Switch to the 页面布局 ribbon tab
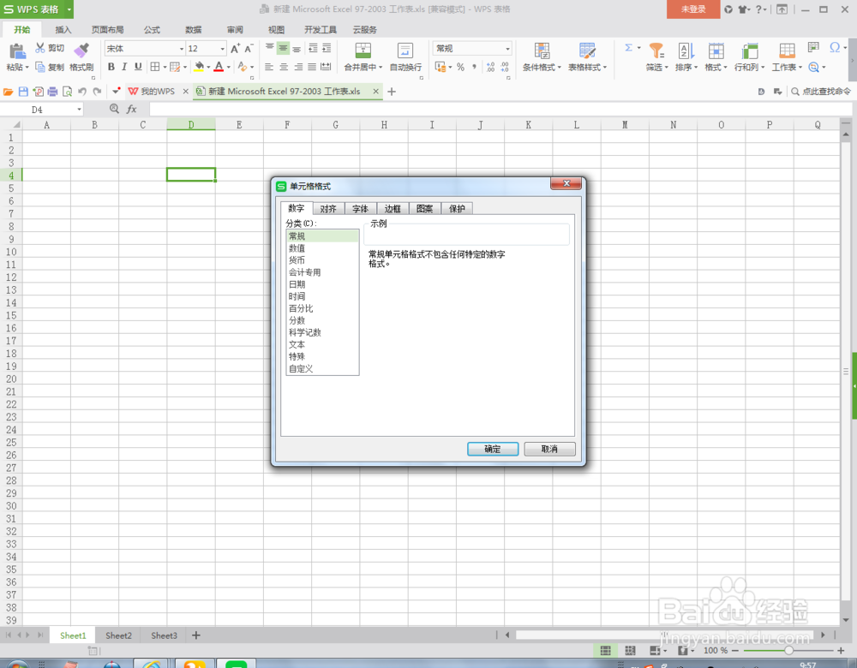The height and width of the screenshot is (668, 857). click(107, 29)
